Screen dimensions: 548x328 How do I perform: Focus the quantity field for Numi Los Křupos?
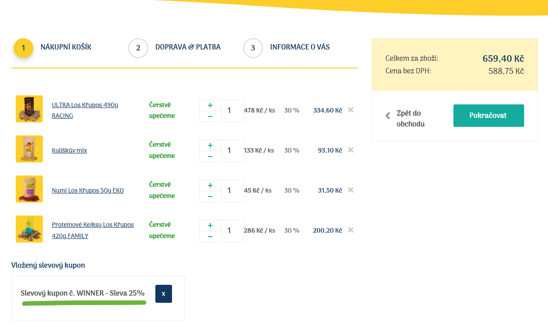[x=232, y=191]
